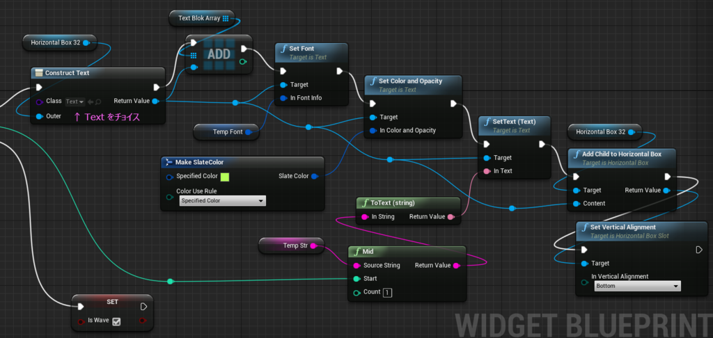This screenshot has width=713, height=338.
Task: Toggle the Is Wave checkbox
Action: point(116,321)
